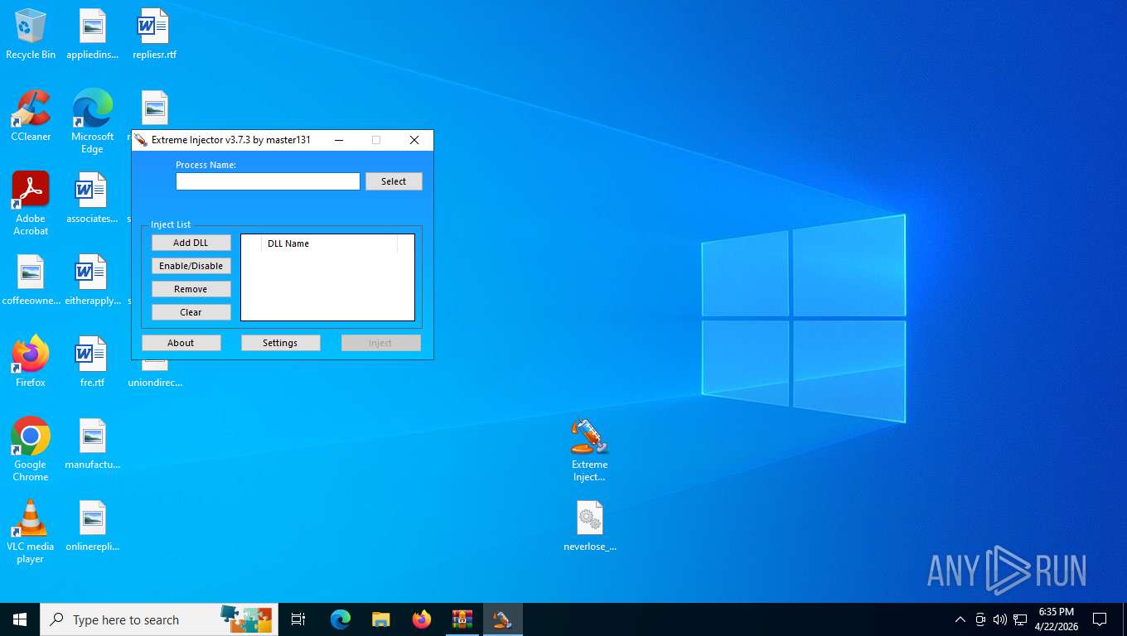The width and height of the screenshot is (1127, 636).
Task: Click the Clear button in Inject List
Action: tap(191, 312)
